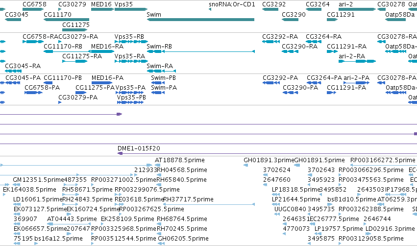Select the Oatp58Da gene label

tap(400, 14)
